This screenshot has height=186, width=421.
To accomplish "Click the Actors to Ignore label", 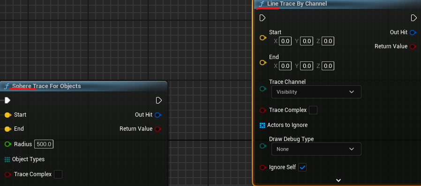I will pos(287,125).
